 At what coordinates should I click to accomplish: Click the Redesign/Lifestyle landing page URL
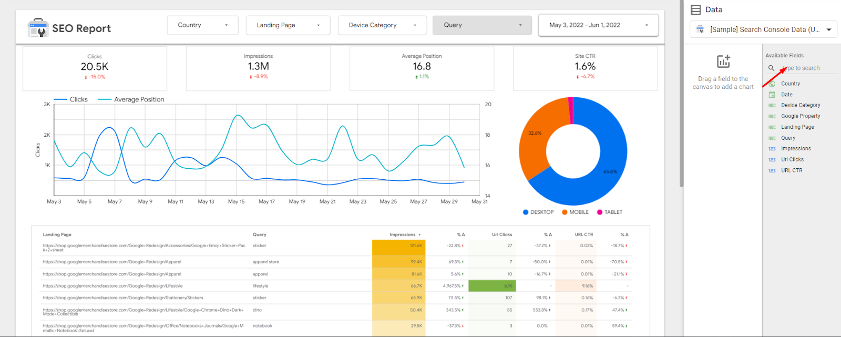click(112, 286)
